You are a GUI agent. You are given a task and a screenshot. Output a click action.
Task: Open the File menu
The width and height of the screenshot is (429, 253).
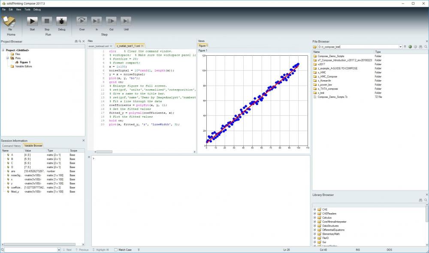[4, 9]
